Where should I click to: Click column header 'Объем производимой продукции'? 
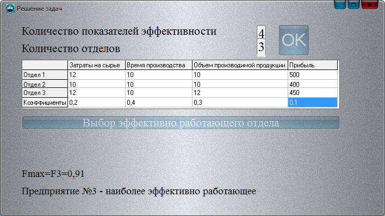pyautogui.click(x=240, y=65)
